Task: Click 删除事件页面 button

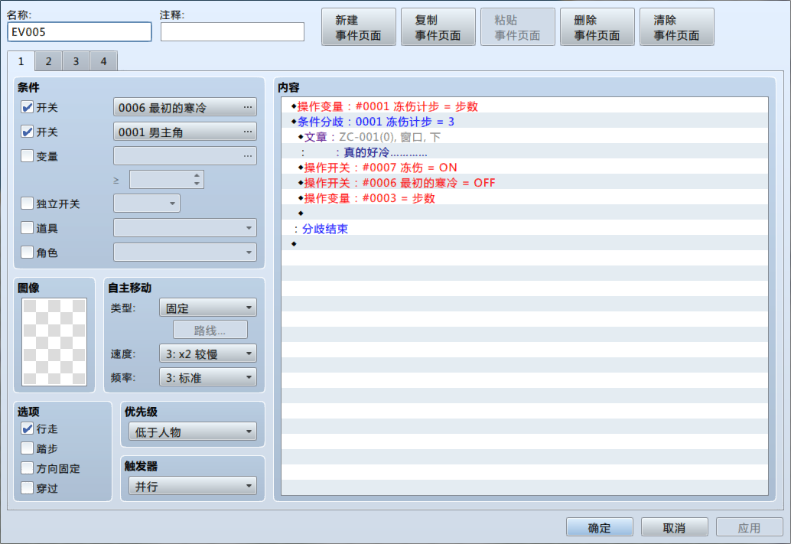Action: (597, 28)
